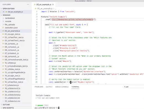Open 07_tyHooks4_.js file
The height and width of the screenshot is (109, 144).
click(12, 53)
